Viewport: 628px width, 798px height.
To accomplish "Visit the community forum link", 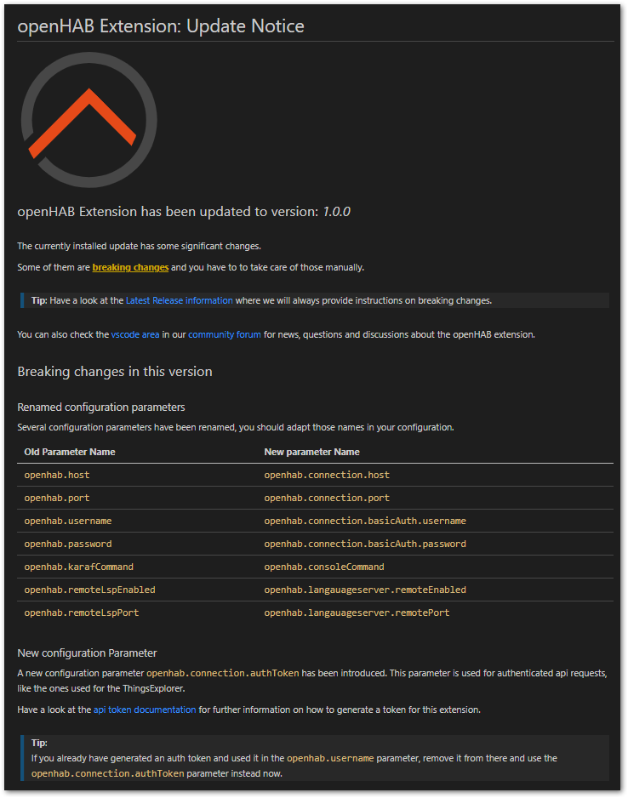I will (225, 334).
